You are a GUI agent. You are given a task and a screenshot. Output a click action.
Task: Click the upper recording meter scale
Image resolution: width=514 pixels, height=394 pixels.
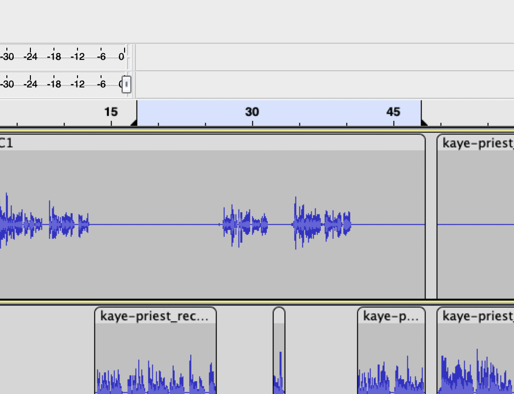click(63, 57)
